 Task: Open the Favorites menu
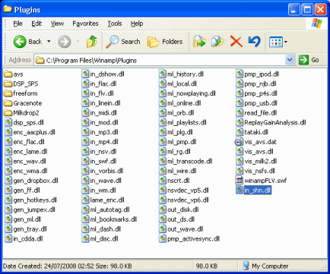[85, 24]
